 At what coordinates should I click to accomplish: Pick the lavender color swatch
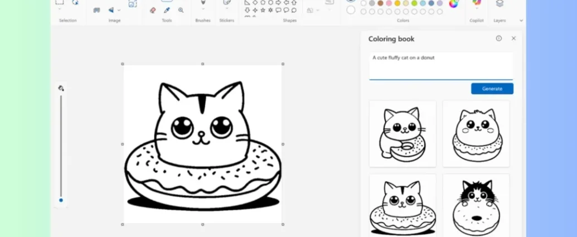(x=440, y=3)
